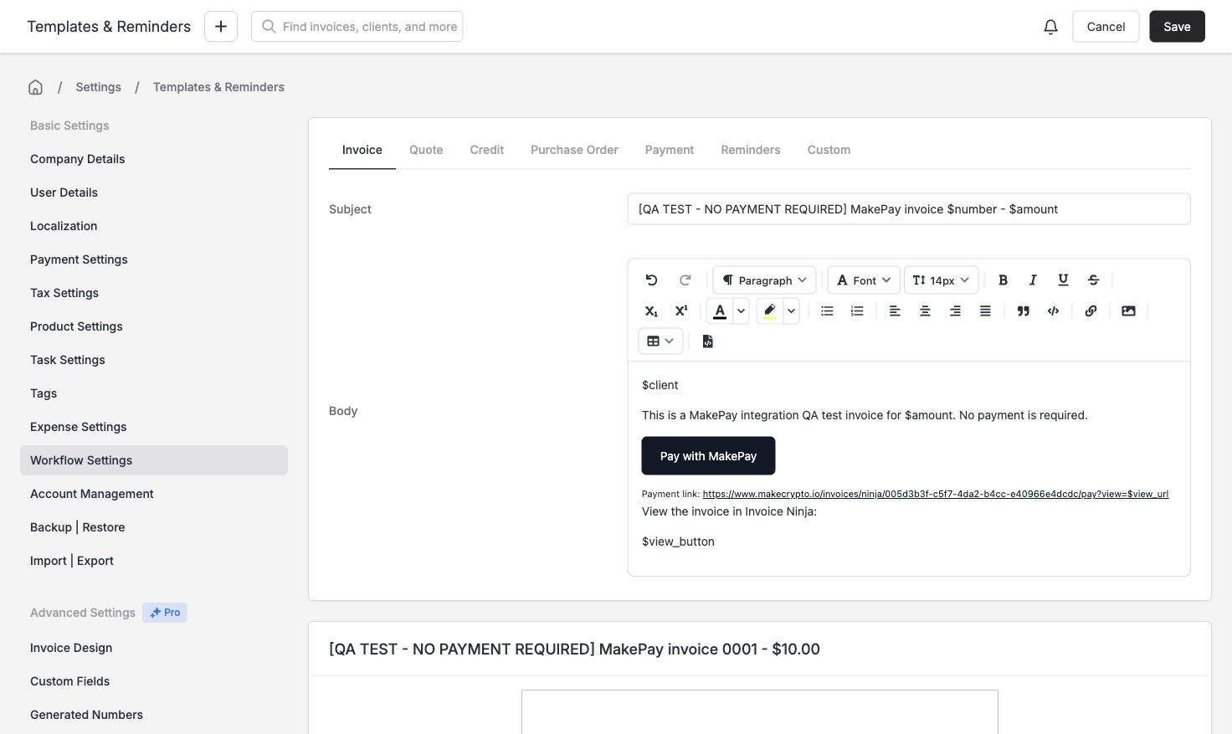
Task: Open the Purchase Order tab
Action: click(x=574, y=150)
